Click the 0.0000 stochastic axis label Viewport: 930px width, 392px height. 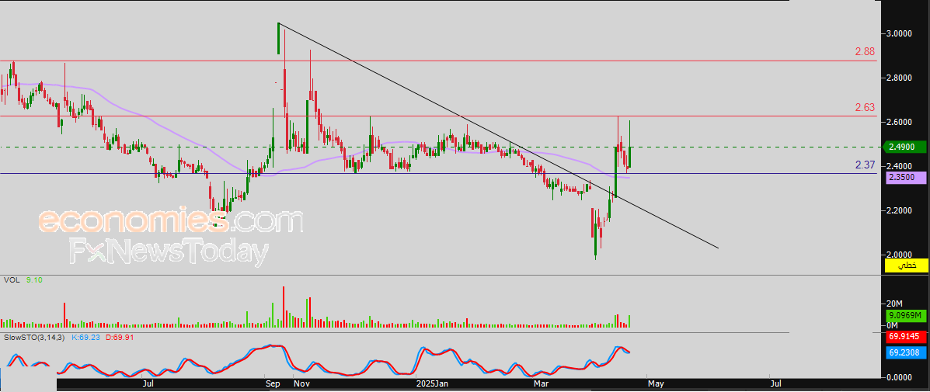900,377
